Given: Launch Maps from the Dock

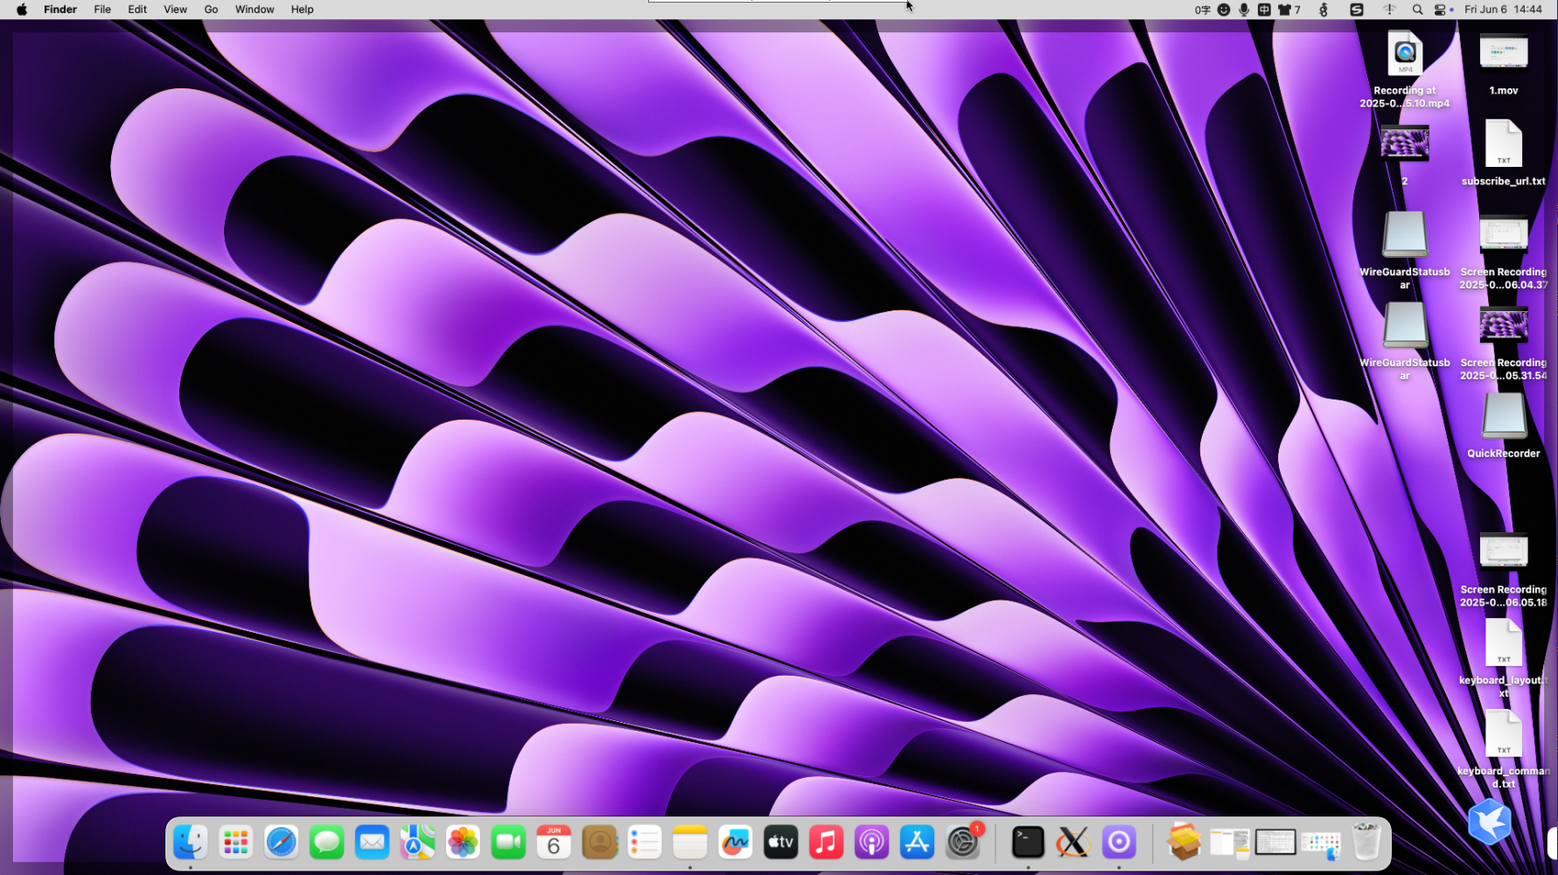Looking at the screenshot, I should click(417, 843).
